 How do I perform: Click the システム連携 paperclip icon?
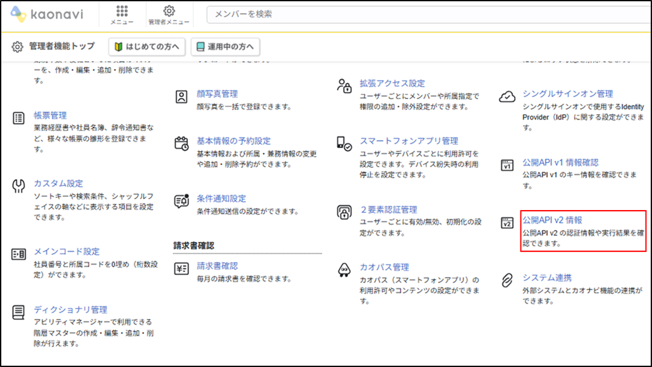click(507, 281)
